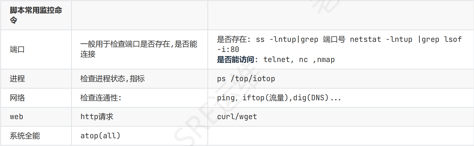Viewport: 474px width, 146px height.
Task: Select the web row label cell
Action: coord(36,117)
